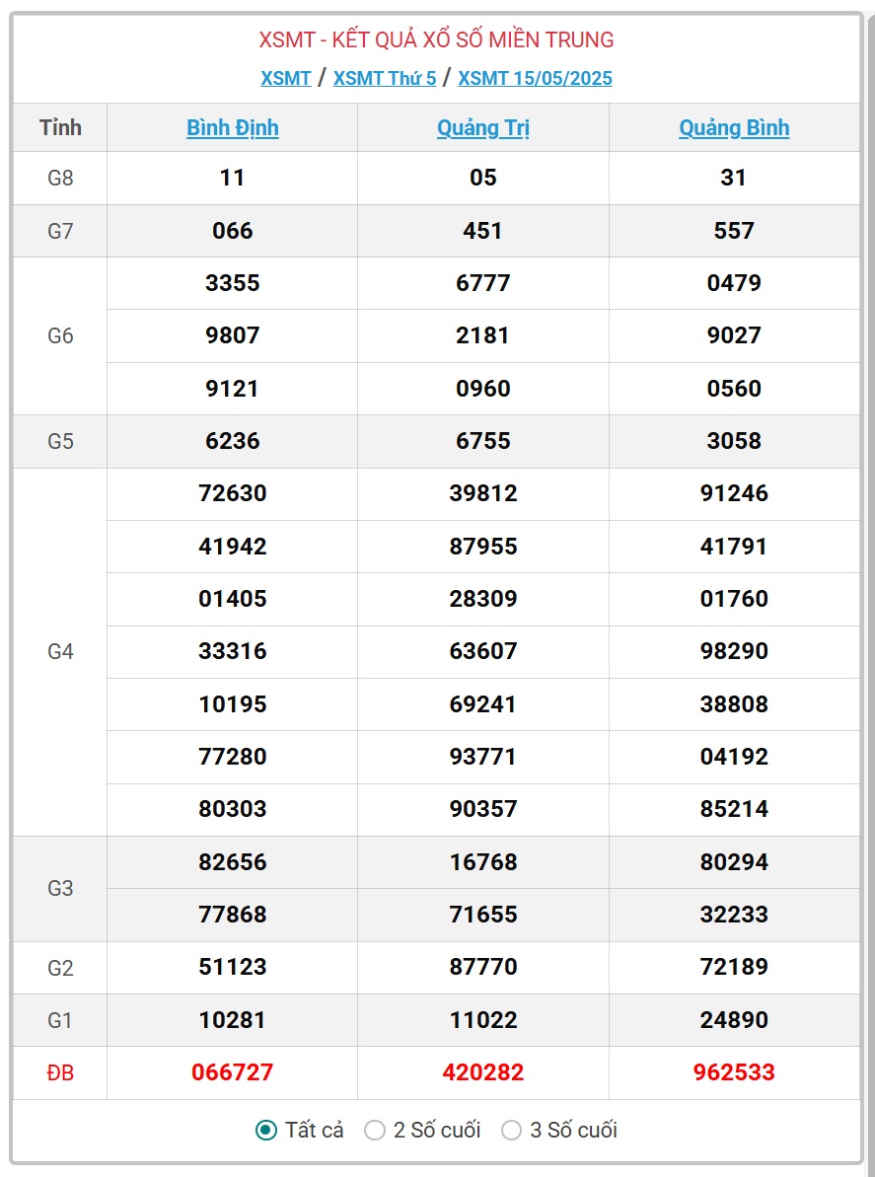
Task: Open the XSMT breadcrumb link
Action: 286,78
